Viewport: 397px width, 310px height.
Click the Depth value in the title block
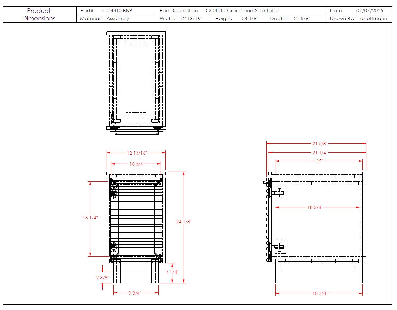click(302, 19)
